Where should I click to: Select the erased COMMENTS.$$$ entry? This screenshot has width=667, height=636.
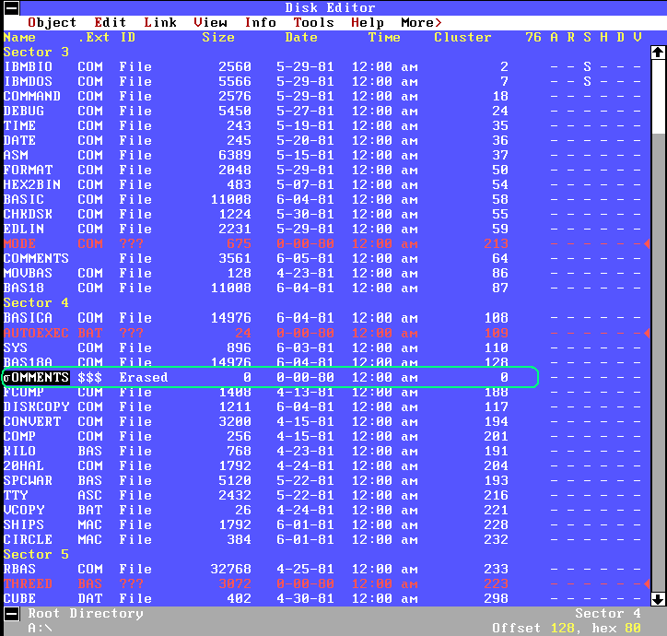pos(37,377)
